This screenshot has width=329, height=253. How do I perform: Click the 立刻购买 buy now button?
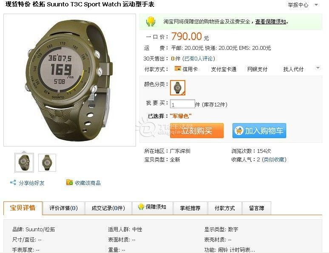tap(197, 131)
